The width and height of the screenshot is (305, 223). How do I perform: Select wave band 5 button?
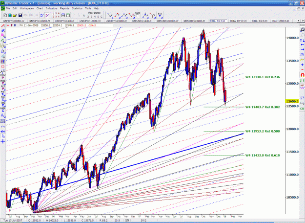[98, 17]
